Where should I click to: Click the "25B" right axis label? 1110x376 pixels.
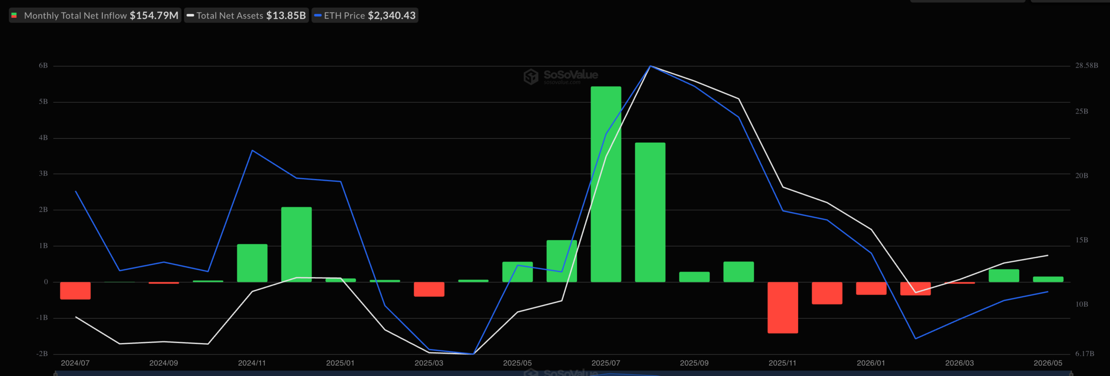tap(1082, 111)
